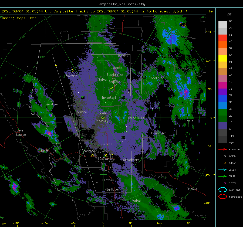
Task: Click the RockyMH label on map
Action: click(72, 76)
